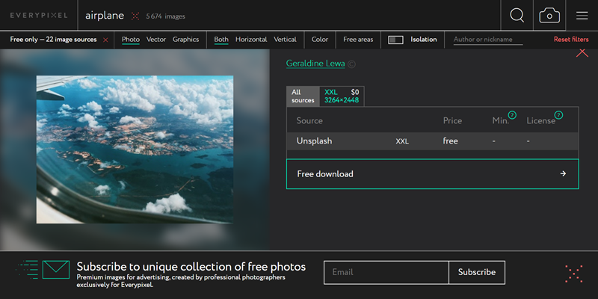The height and width of the screenshot is (299, 598).
Task: Expand Free only image sources filter
Action: (x=53, y=40)
